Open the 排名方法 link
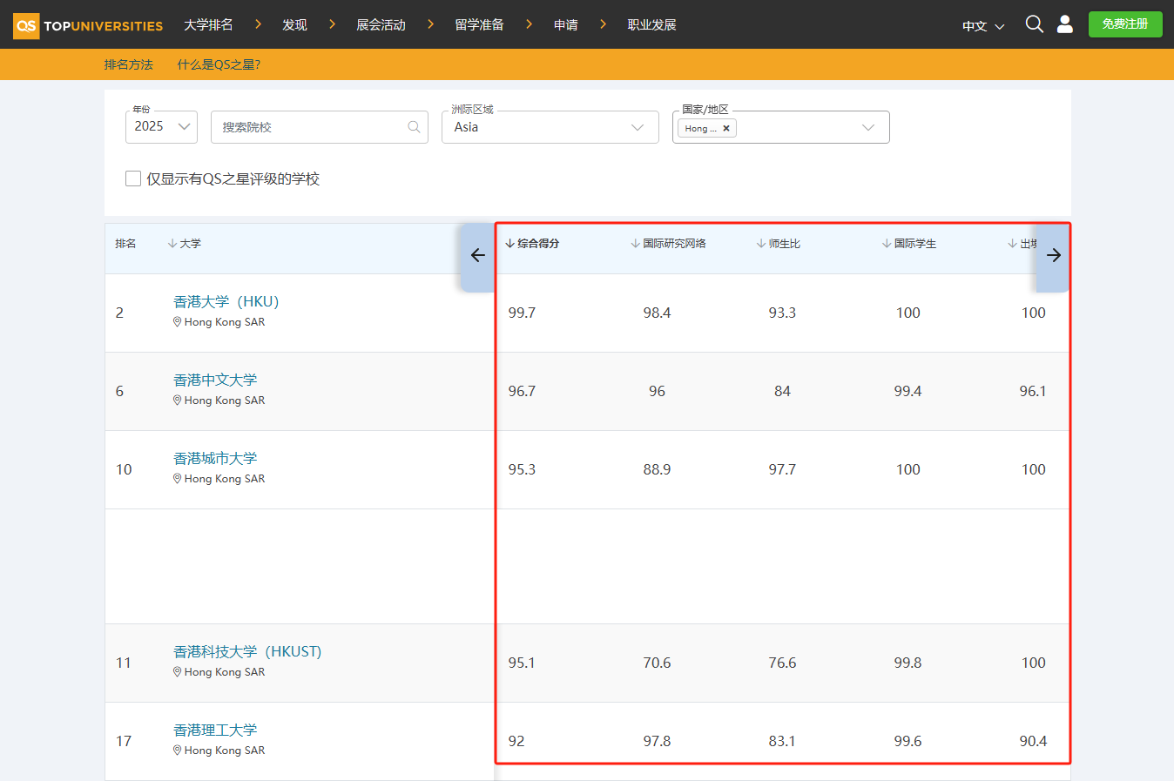 [129, 64]
